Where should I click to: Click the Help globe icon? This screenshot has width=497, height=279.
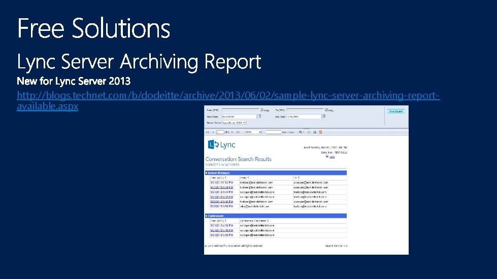tap(327, 156)
